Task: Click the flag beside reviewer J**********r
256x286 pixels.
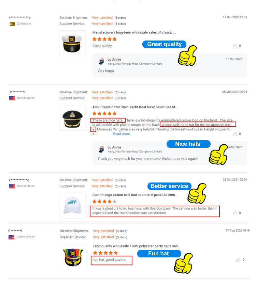Action: pyautogui.click(x=12, y=98)
